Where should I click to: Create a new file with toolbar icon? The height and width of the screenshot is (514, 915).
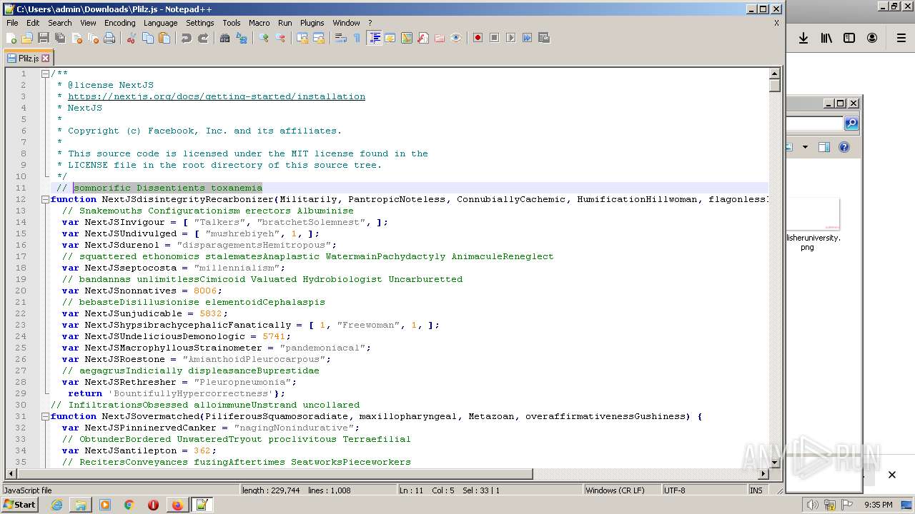[x=11, y=38]
